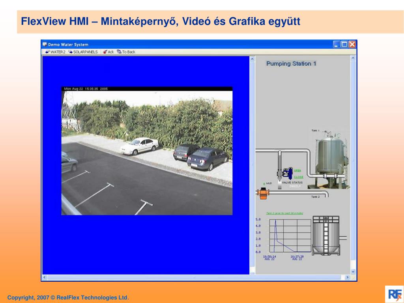The height and width of the screenshot is (303, 404).
Task: Close the Demo Water System window
Action: 352,44
